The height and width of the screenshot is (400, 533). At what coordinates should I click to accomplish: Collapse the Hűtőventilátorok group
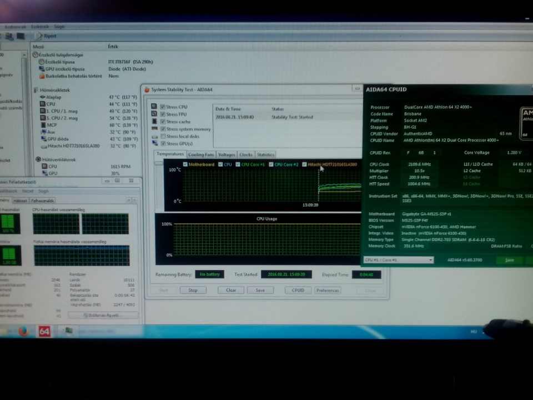[38, 159]
